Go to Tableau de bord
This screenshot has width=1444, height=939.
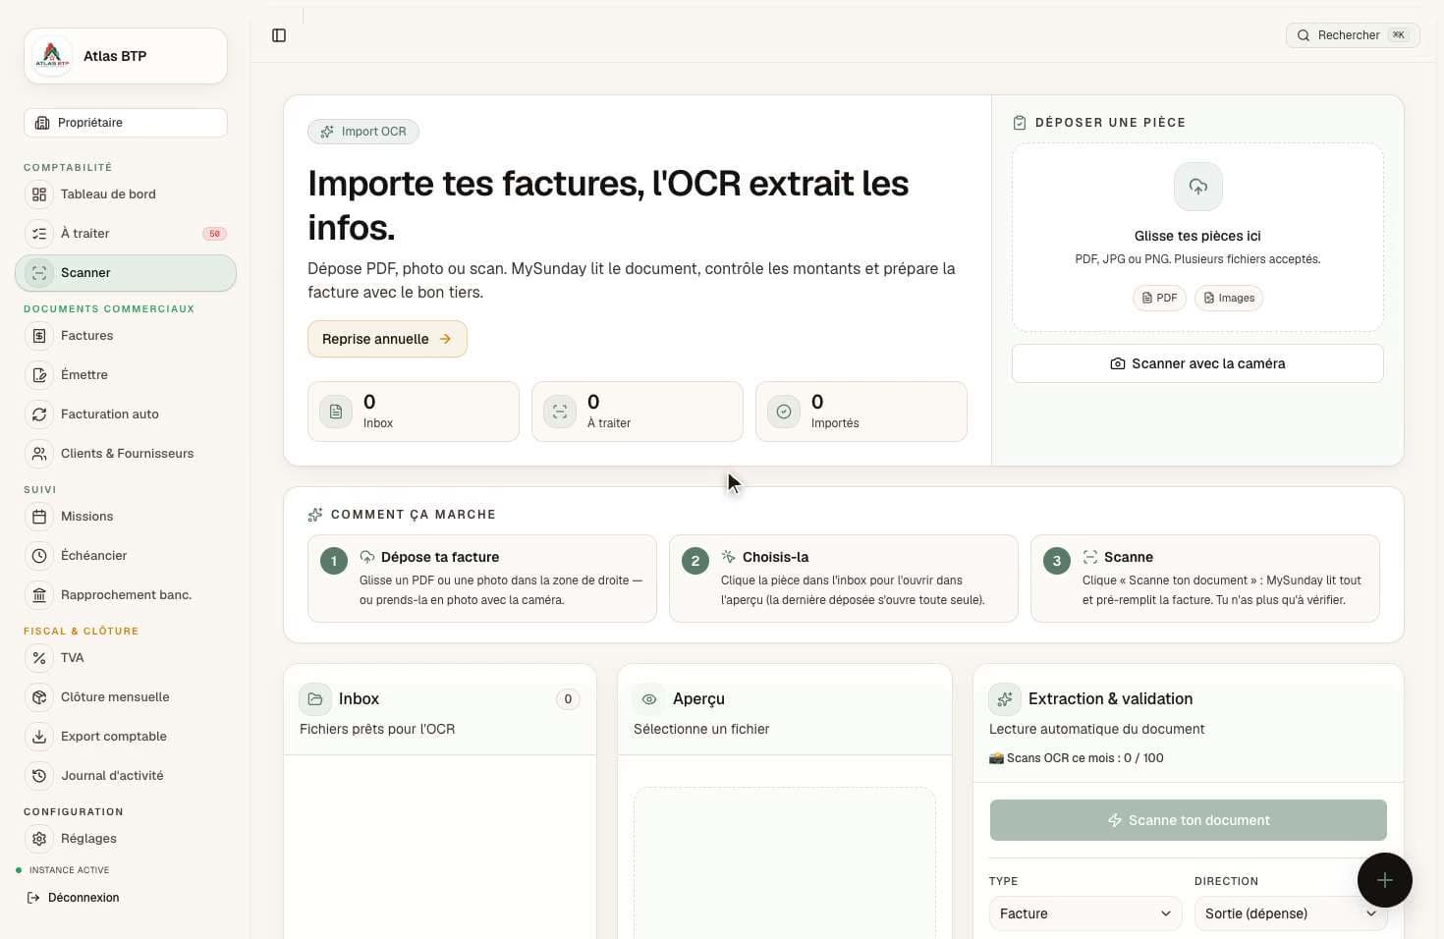pos(126,194)
